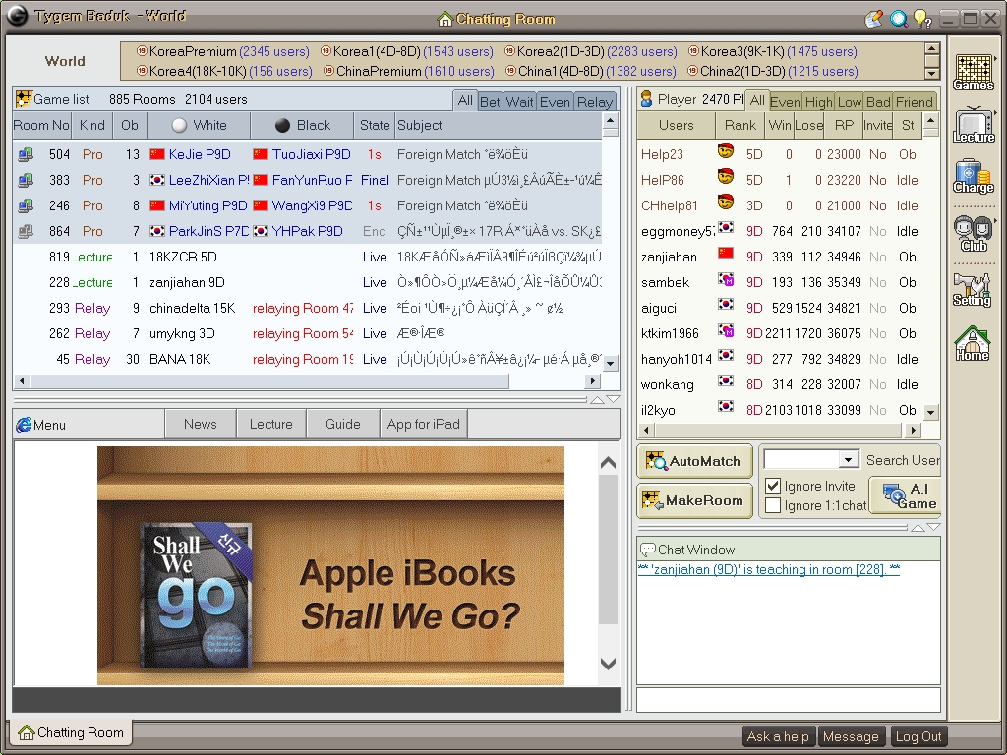Click the magnifier search icon in title bar
The image size is (1007, 755).
[x=898, y=18]
